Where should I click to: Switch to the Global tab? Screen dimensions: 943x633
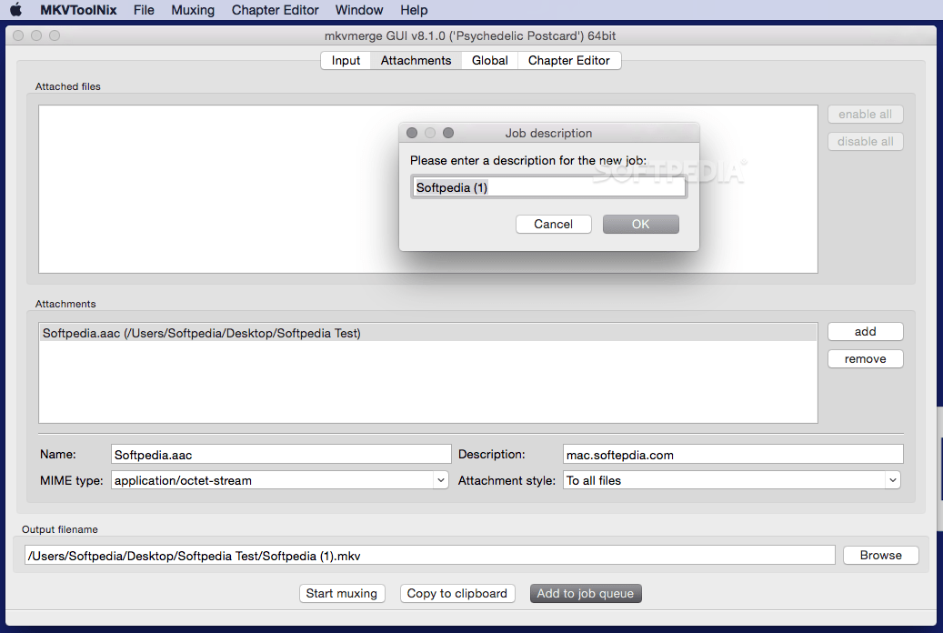click(x=489, y=60)
